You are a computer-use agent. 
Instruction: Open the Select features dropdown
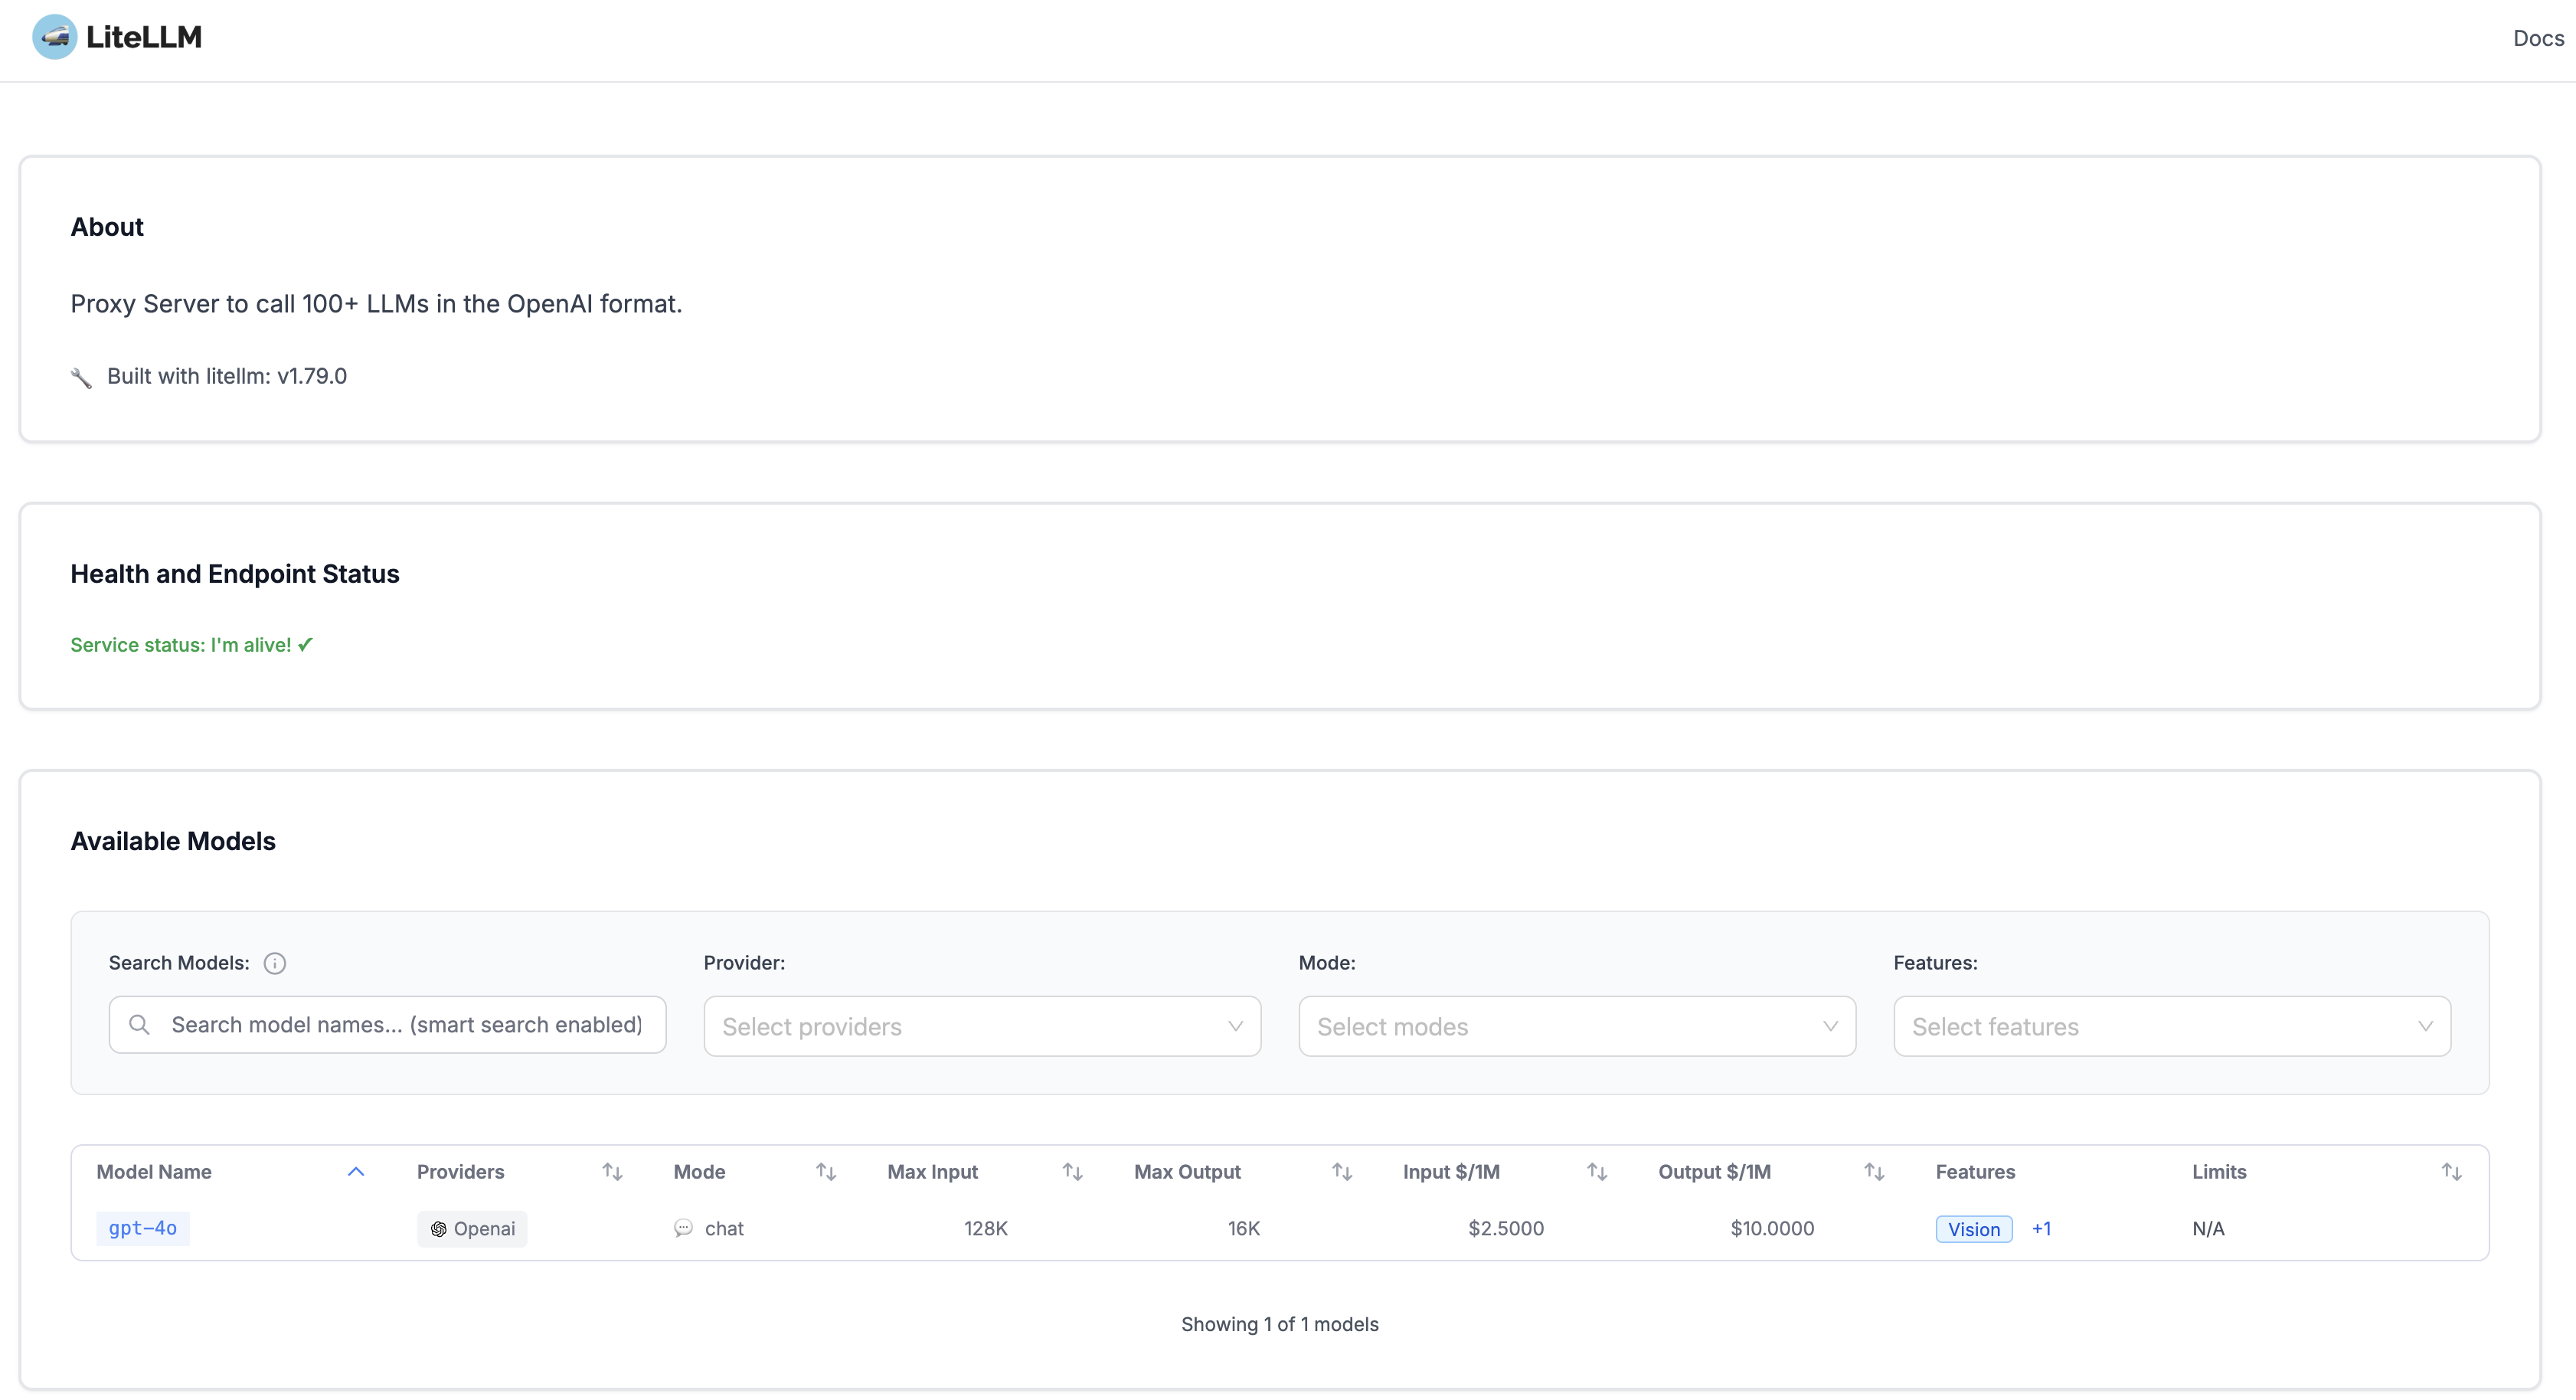(2171, 1026)
